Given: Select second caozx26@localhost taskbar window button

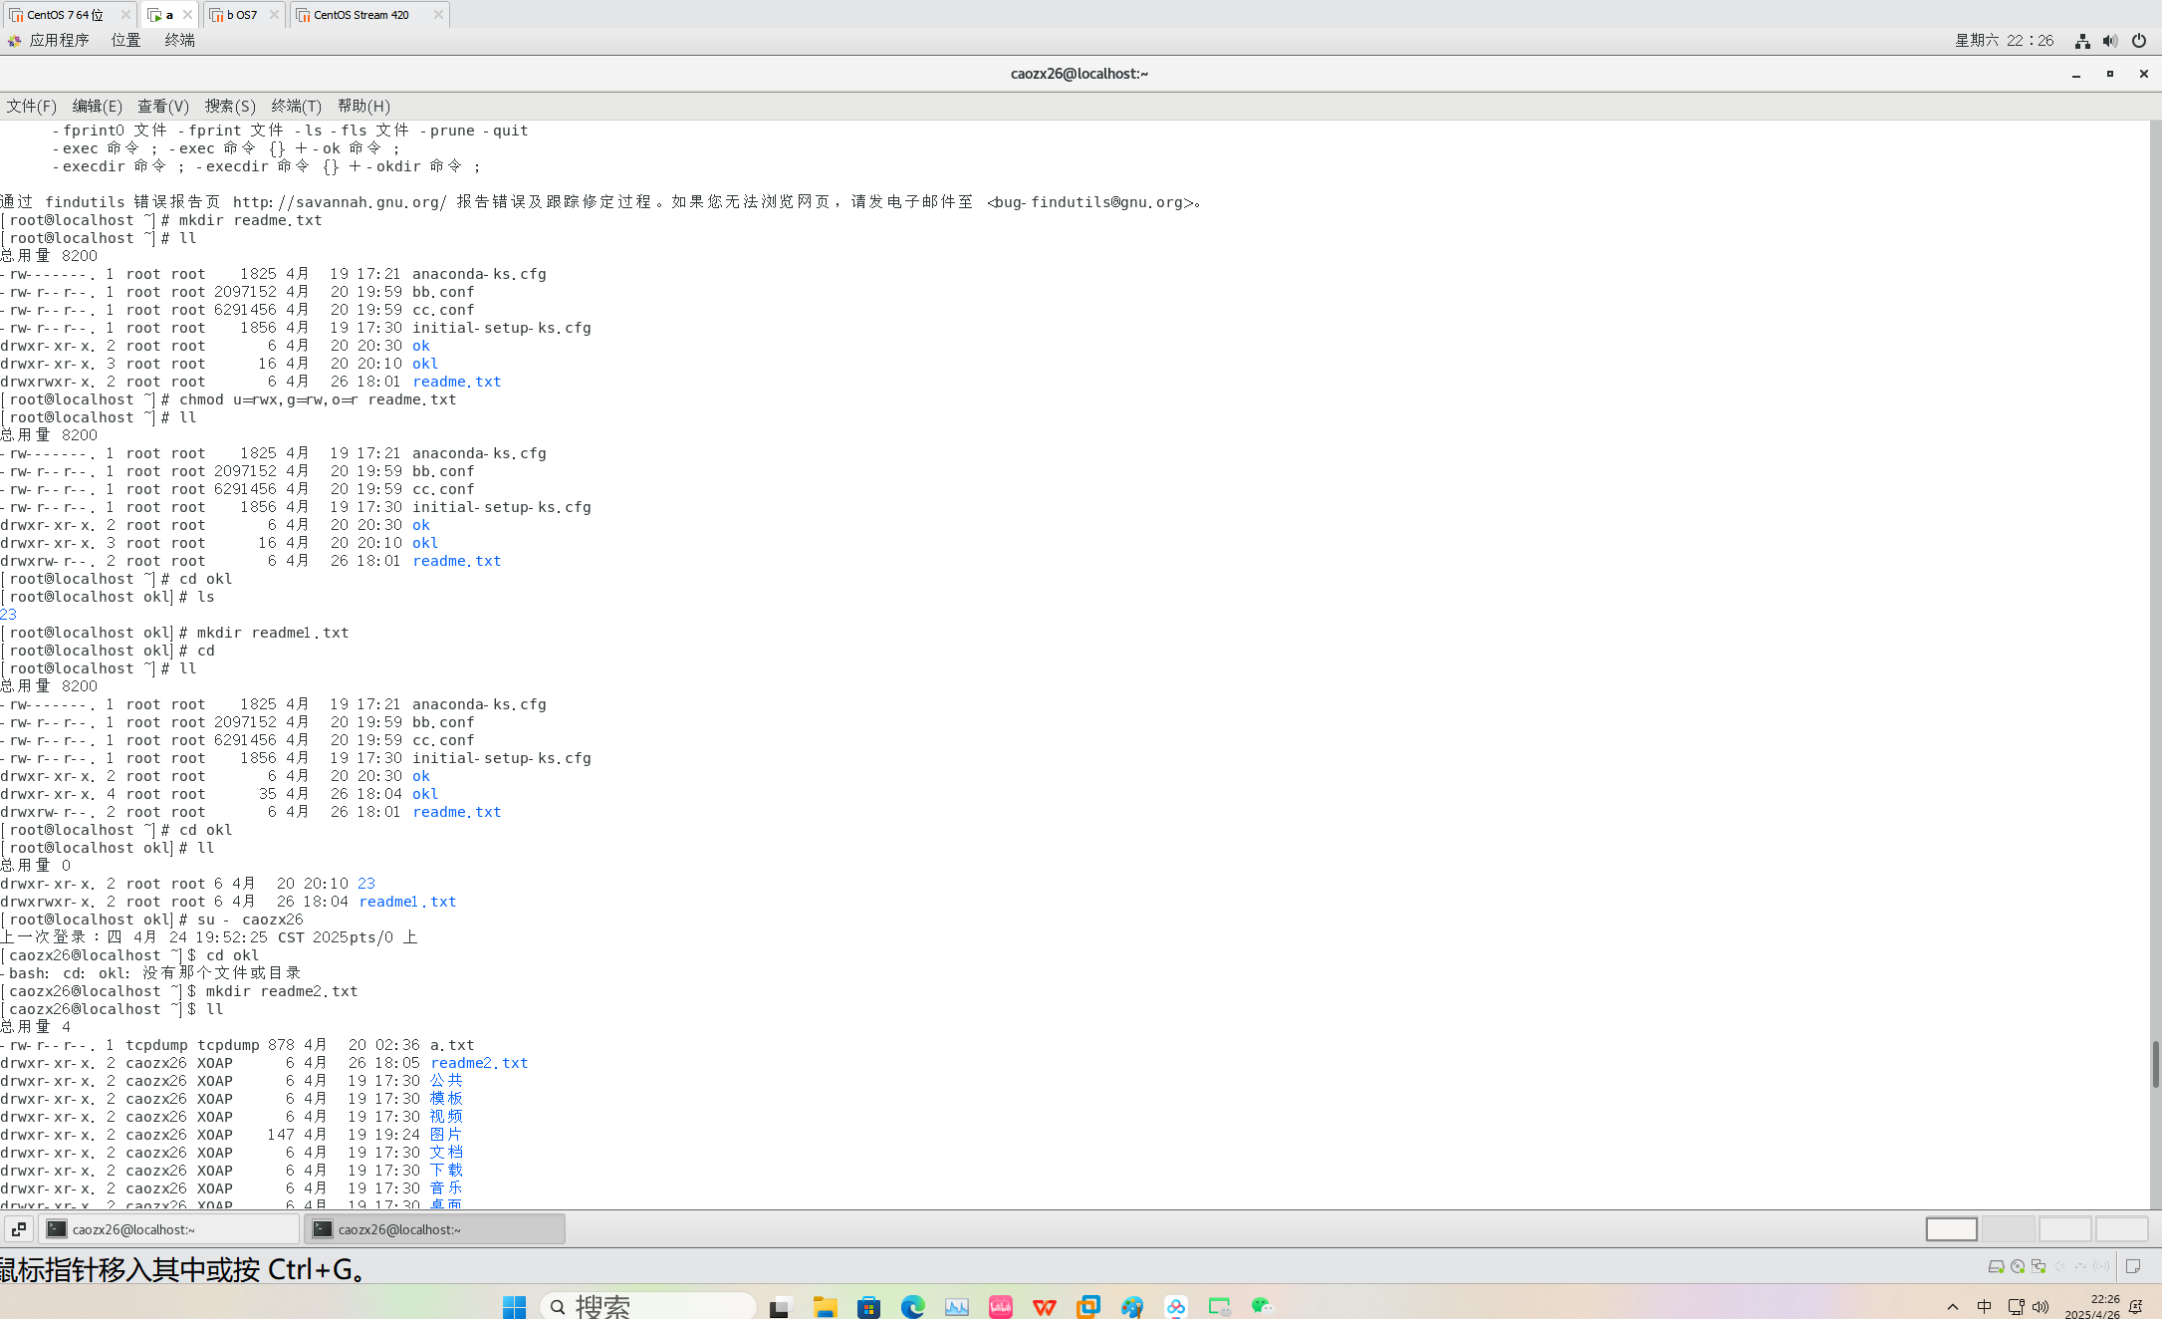Looking at the screenshot, I should pos(434,1229).
